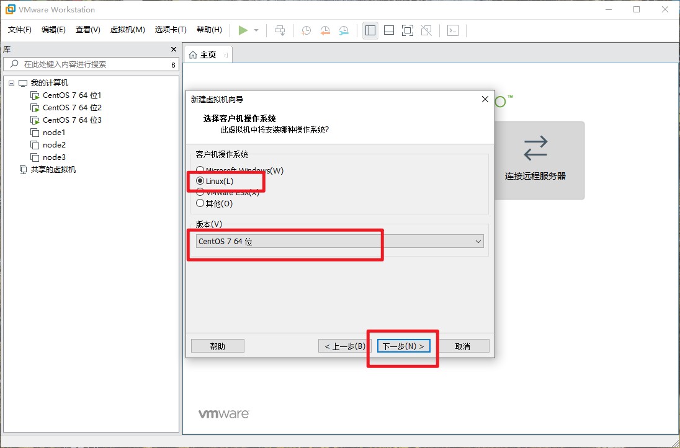Select CentOS 7 64 位1 virtual machine
This screenshot has width=680, height=448.
click(71, 95)
